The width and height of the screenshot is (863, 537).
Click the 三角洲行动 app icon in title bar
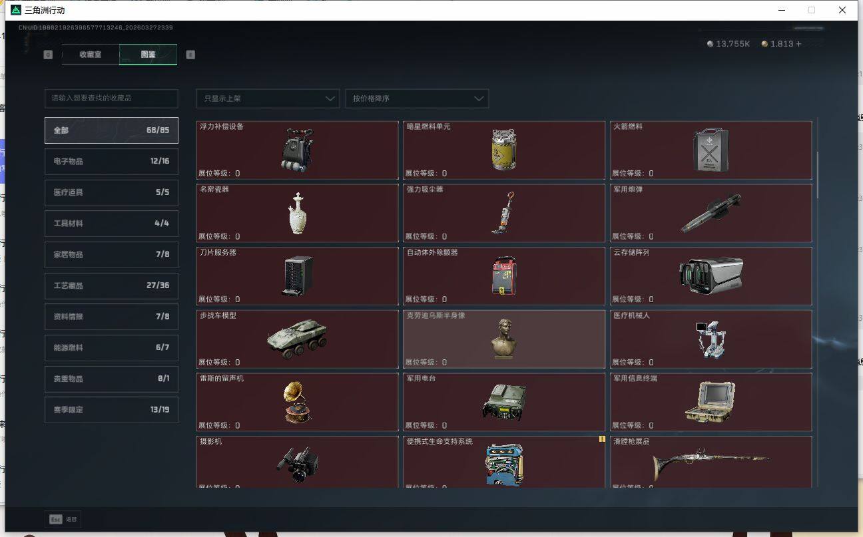16,10
